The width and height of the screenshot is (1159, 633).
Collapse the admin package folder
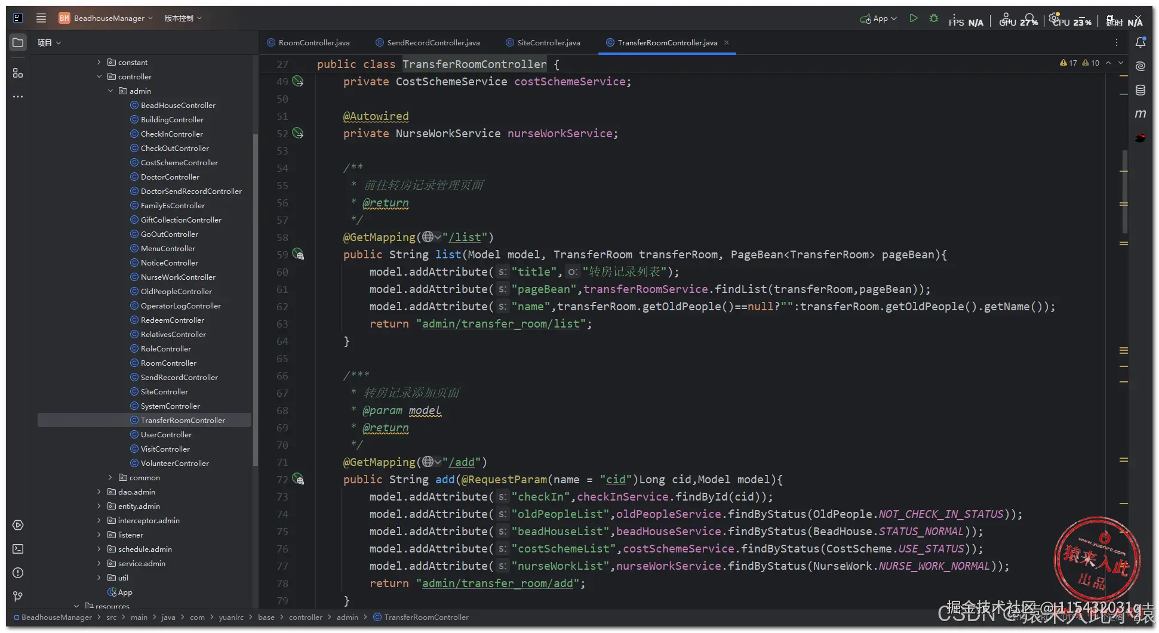click(x=110, y=91)
